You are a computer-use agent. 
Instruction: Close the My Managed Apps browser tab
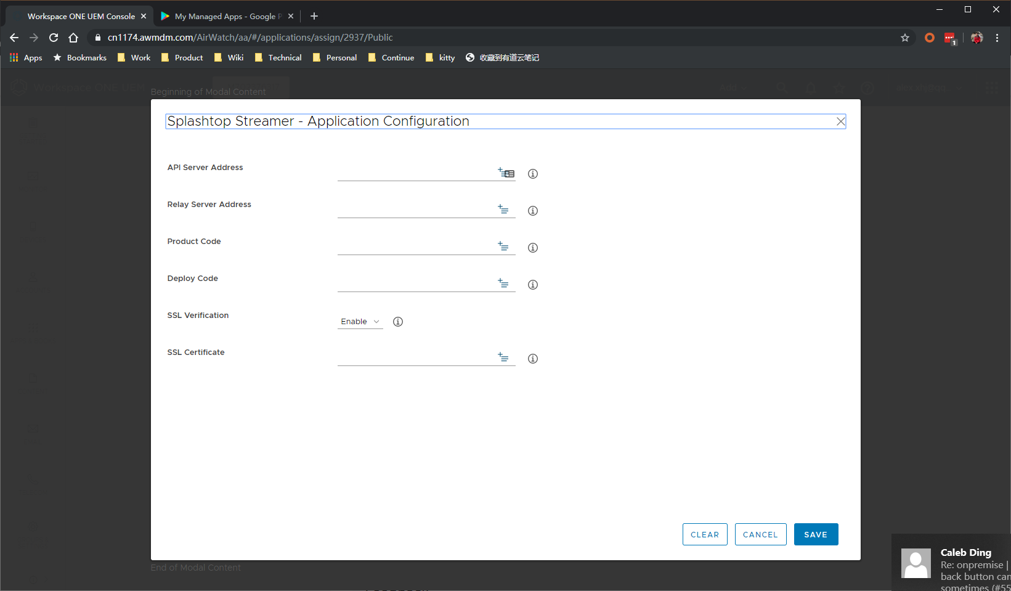pyautogui.click(x=291, y=16)
